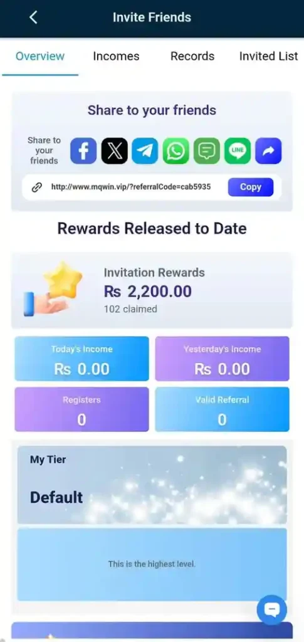
Task: Open the Incomes tab
Action: [116, 56]
